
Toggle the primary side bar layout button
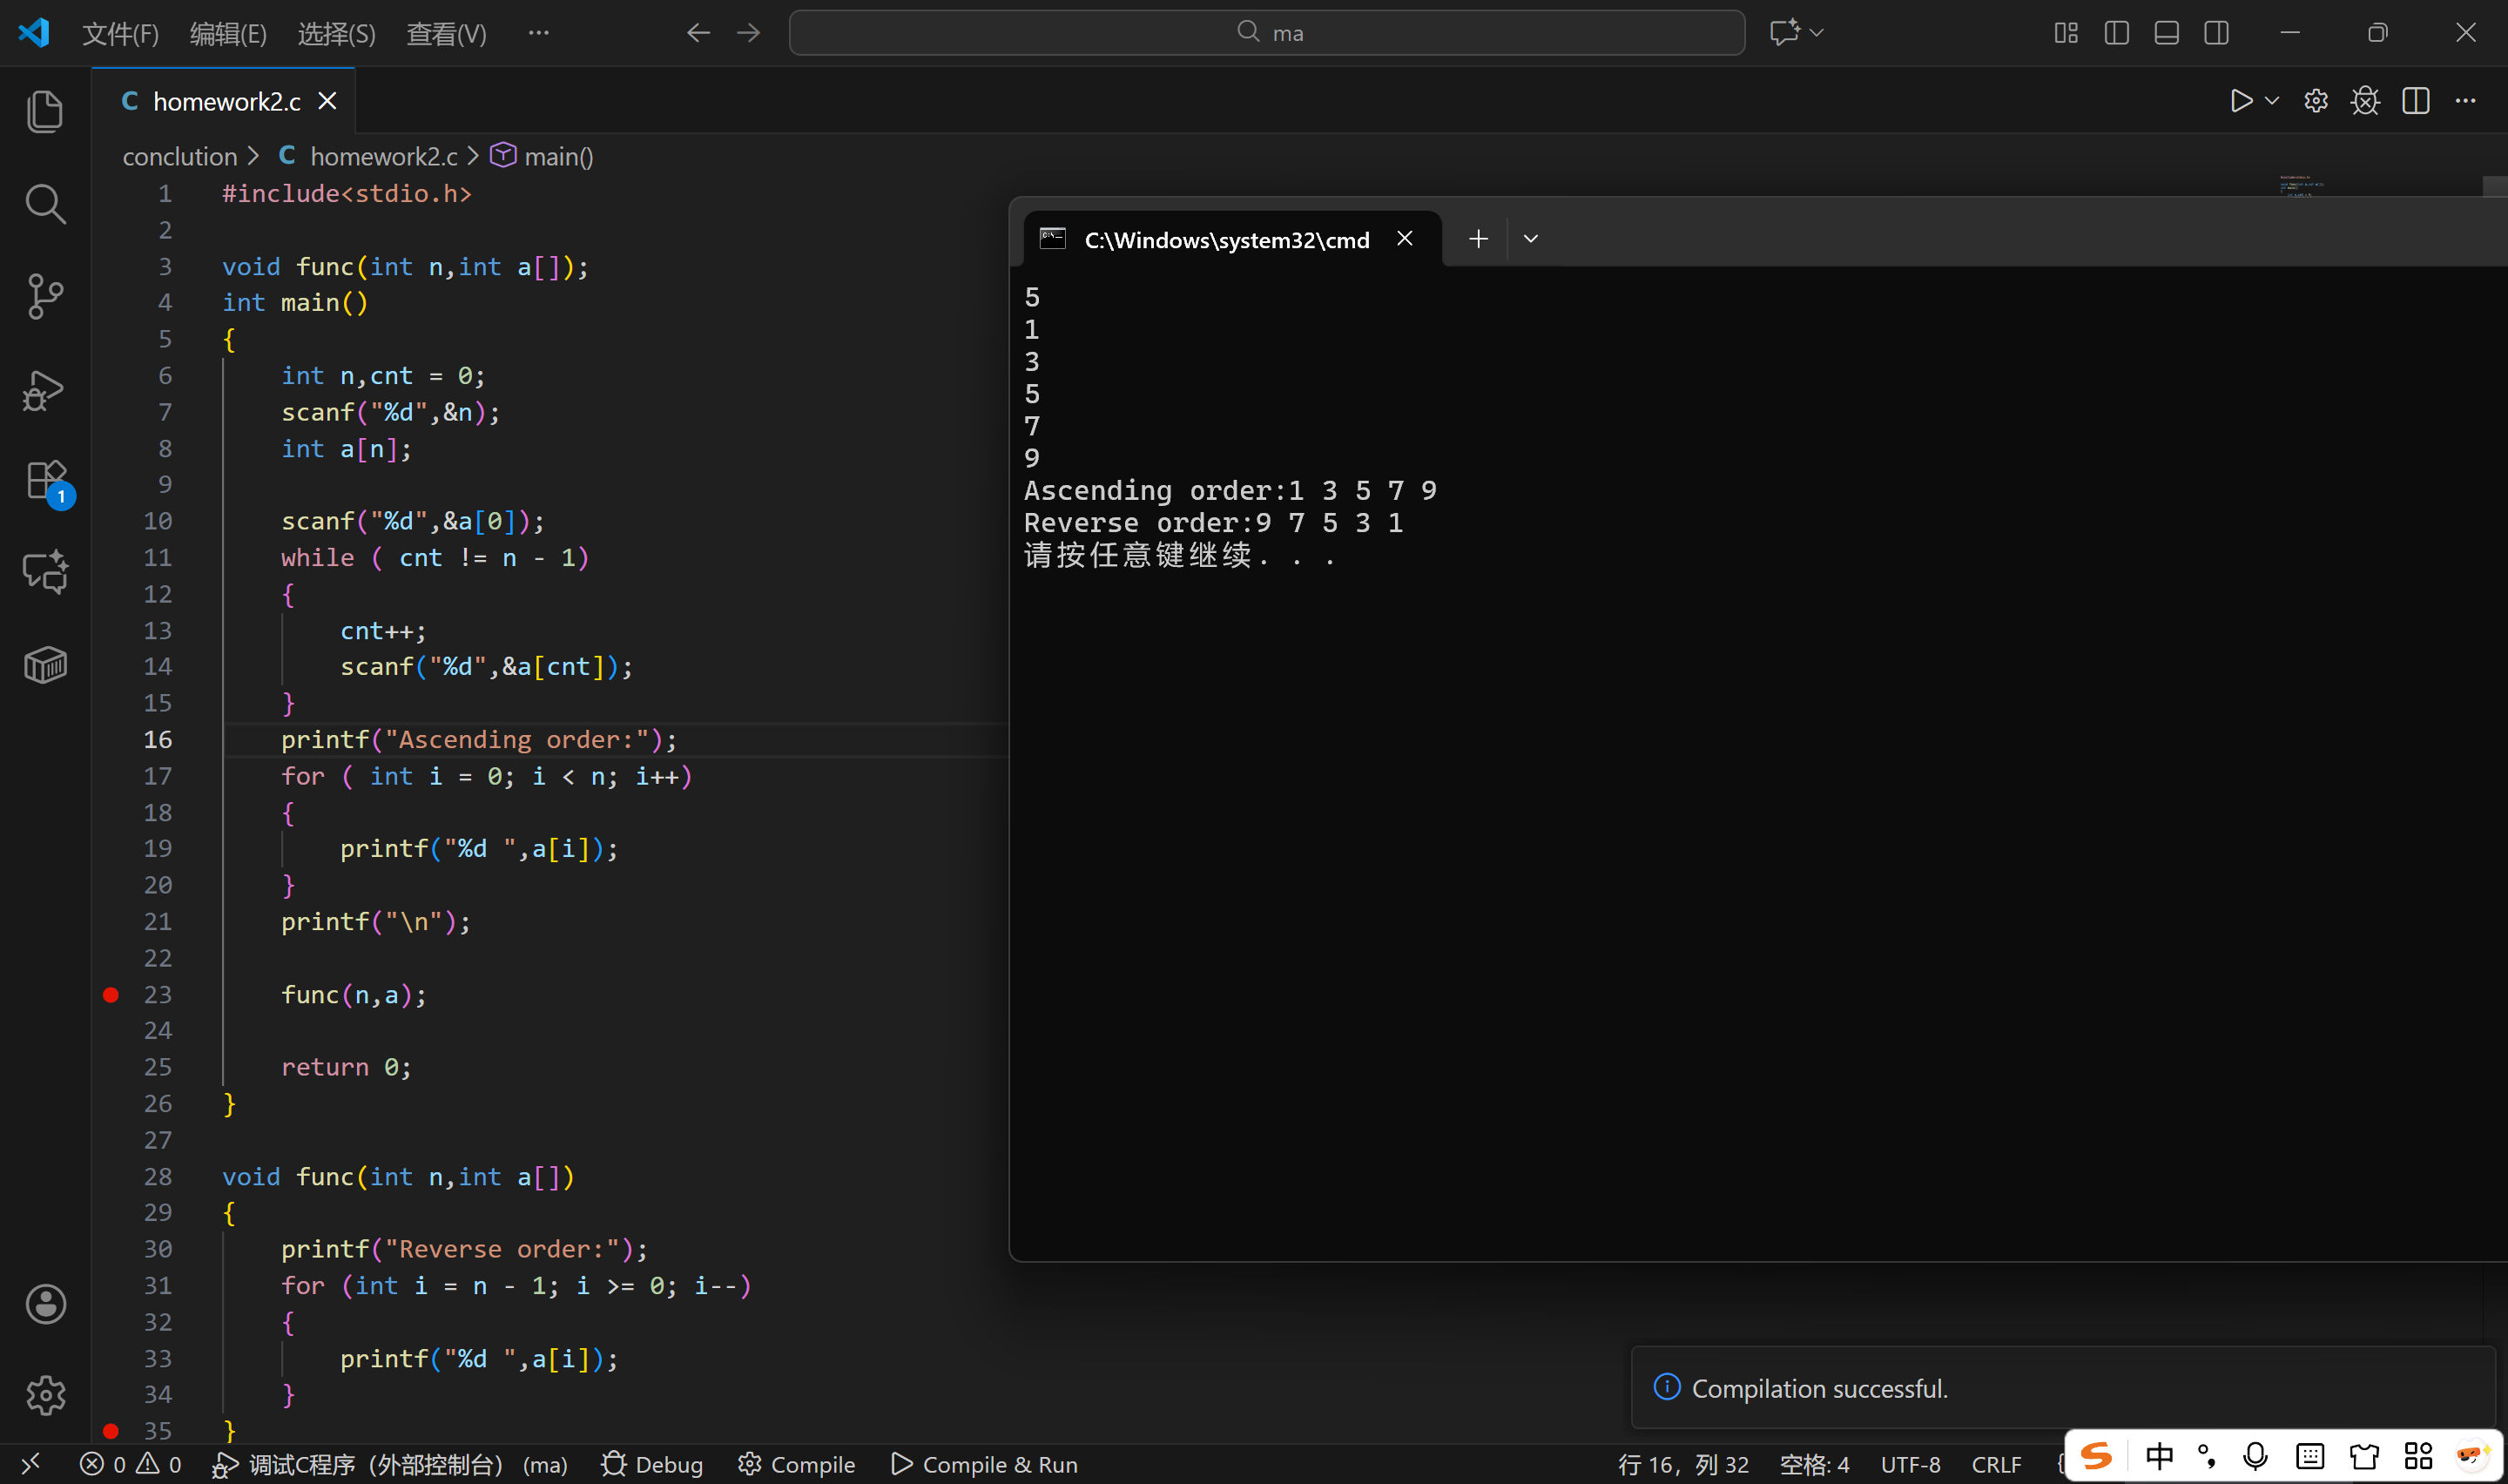pyautogui.click(x=2116, y=33)
